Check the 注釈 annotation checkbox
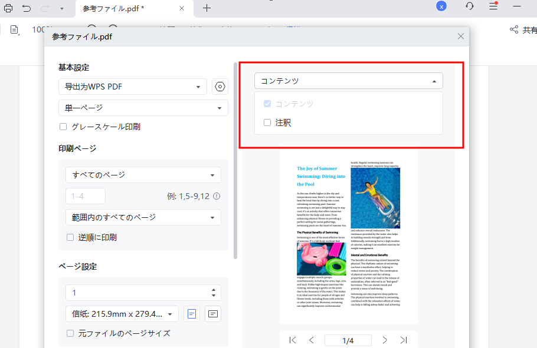Screen dimensions: 537x348 pyautogui.click(x=266, y=122)
